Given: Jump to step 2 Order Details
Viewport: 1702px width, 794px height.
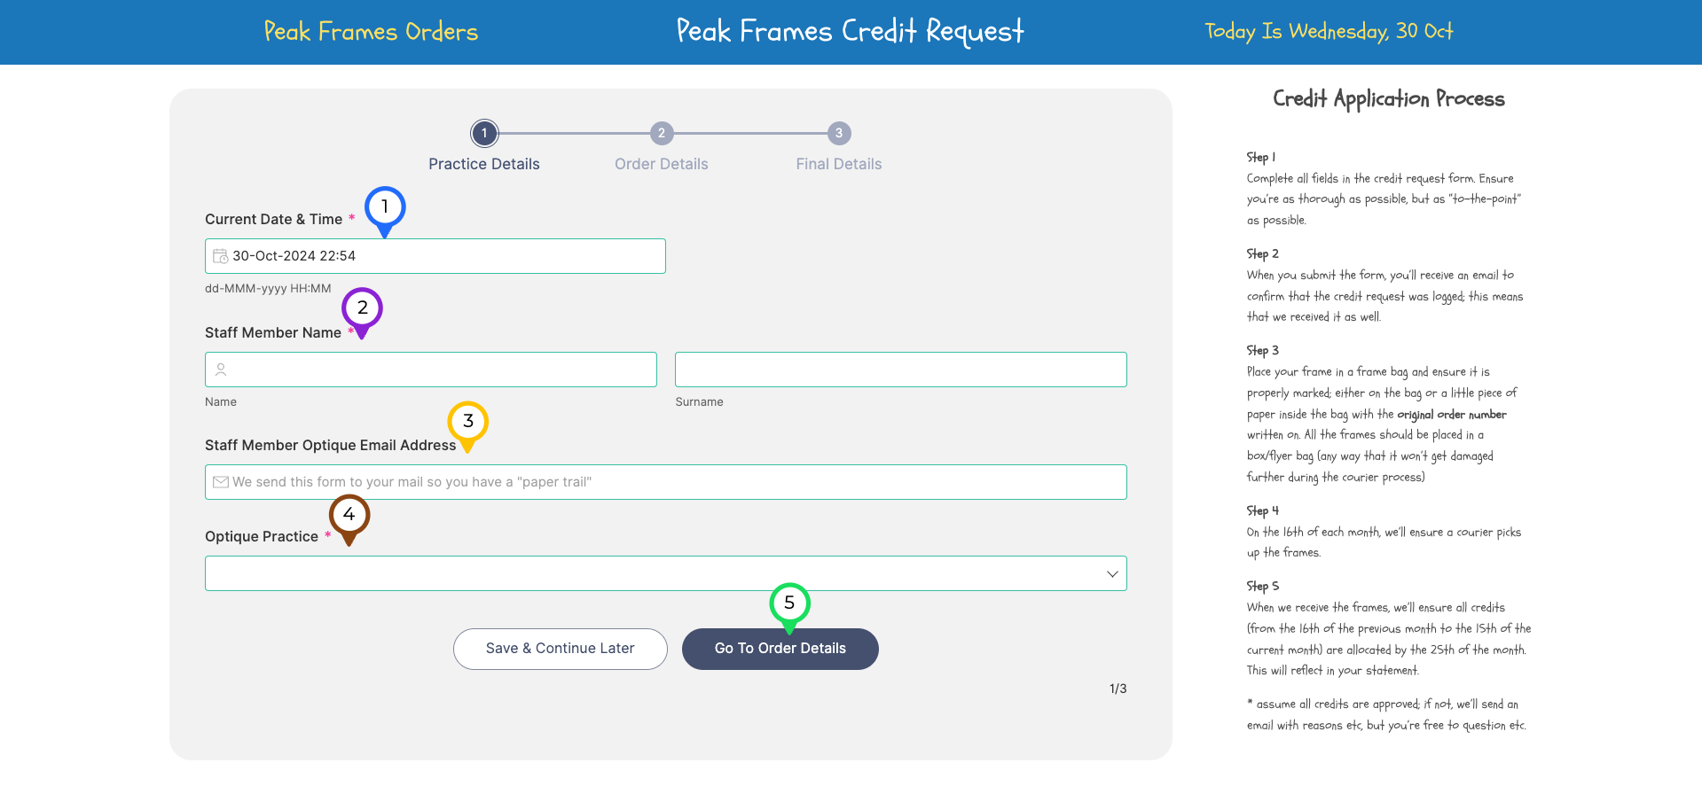Looking at the screenshot, I should (662, 134).
